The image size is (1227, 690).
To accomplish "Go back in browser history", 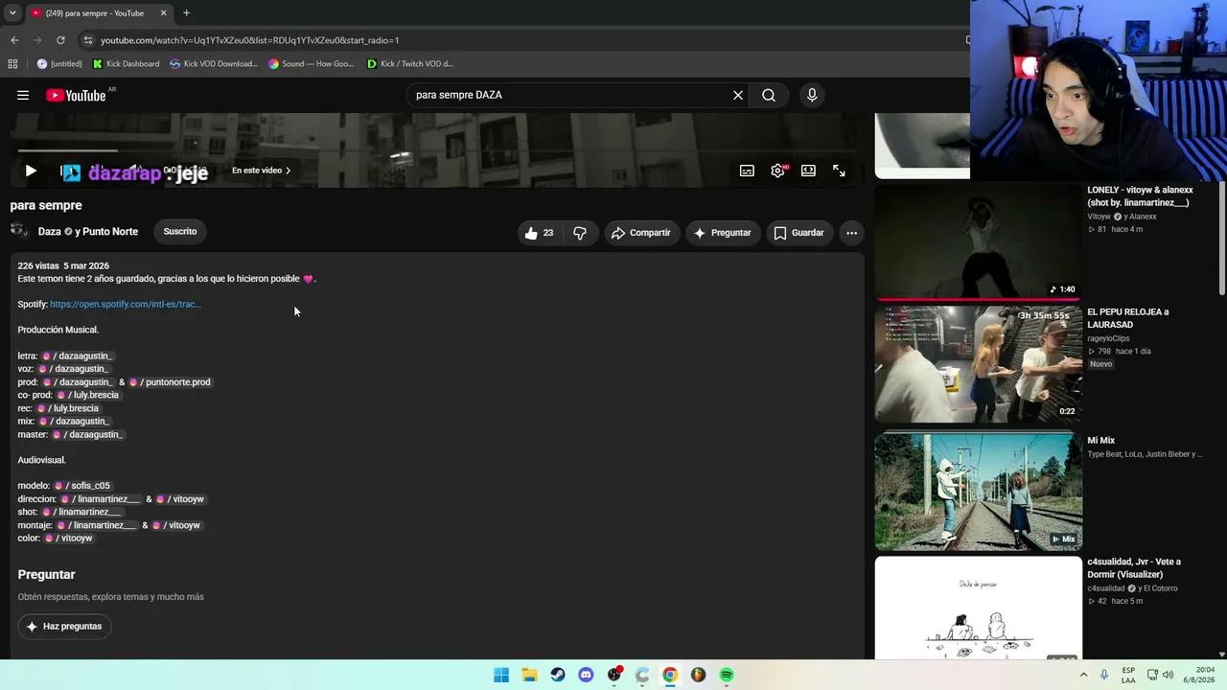I will click(x=14, y=40).
